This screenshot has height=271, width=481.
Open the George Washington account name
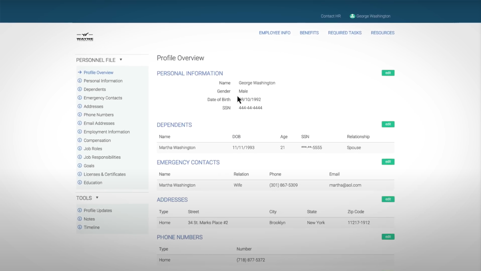[x=373, y=16]
